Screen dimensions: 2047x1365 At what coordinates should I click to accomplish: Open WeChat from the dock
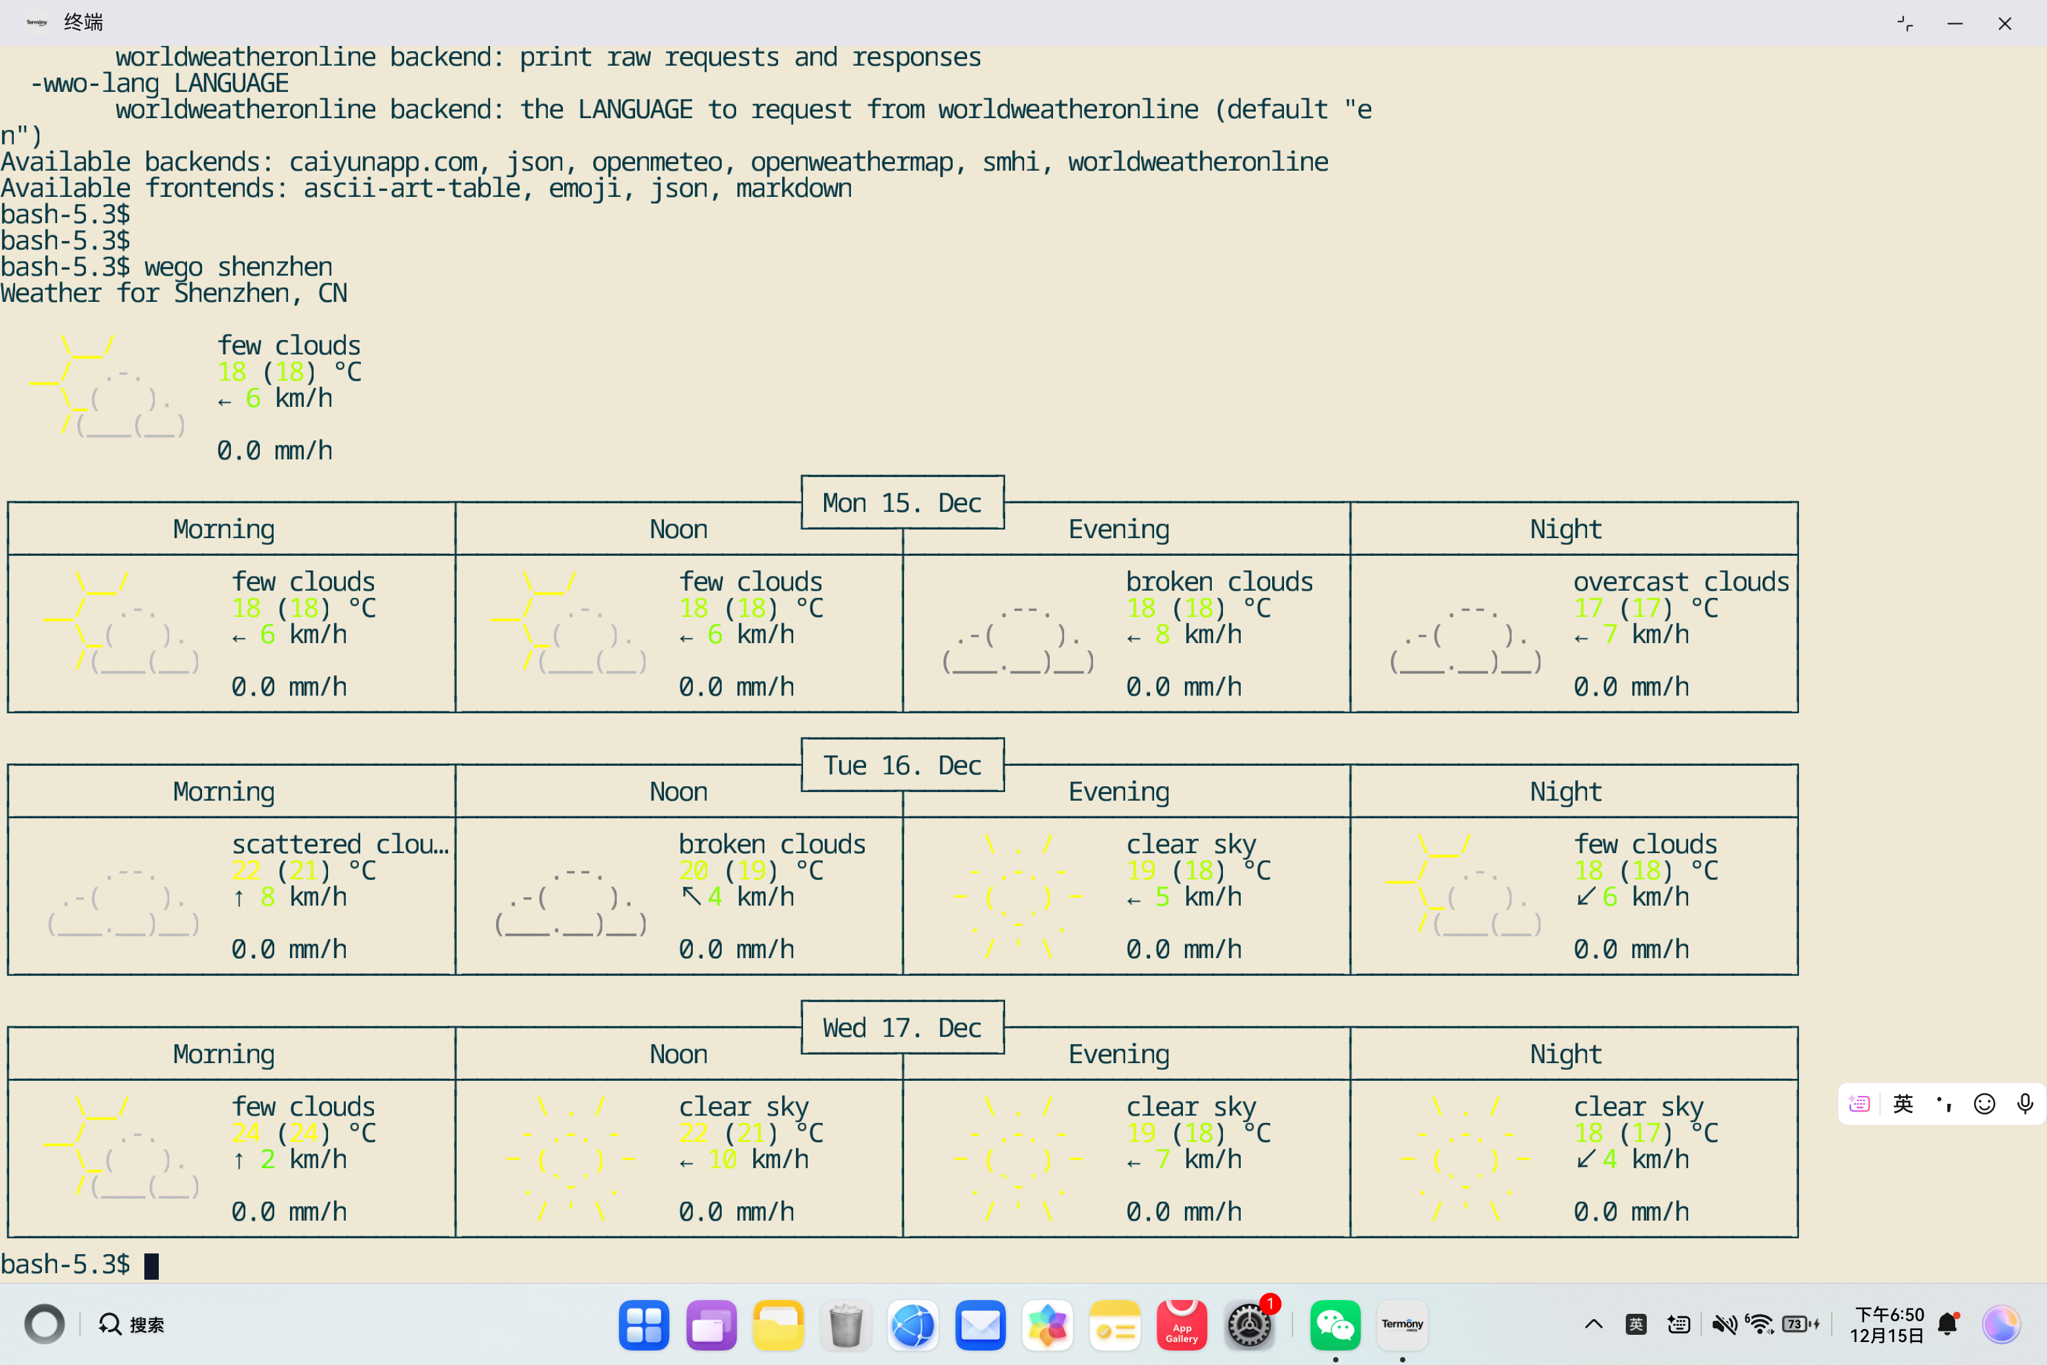pyautogui.click(x=1334, y=1325)
